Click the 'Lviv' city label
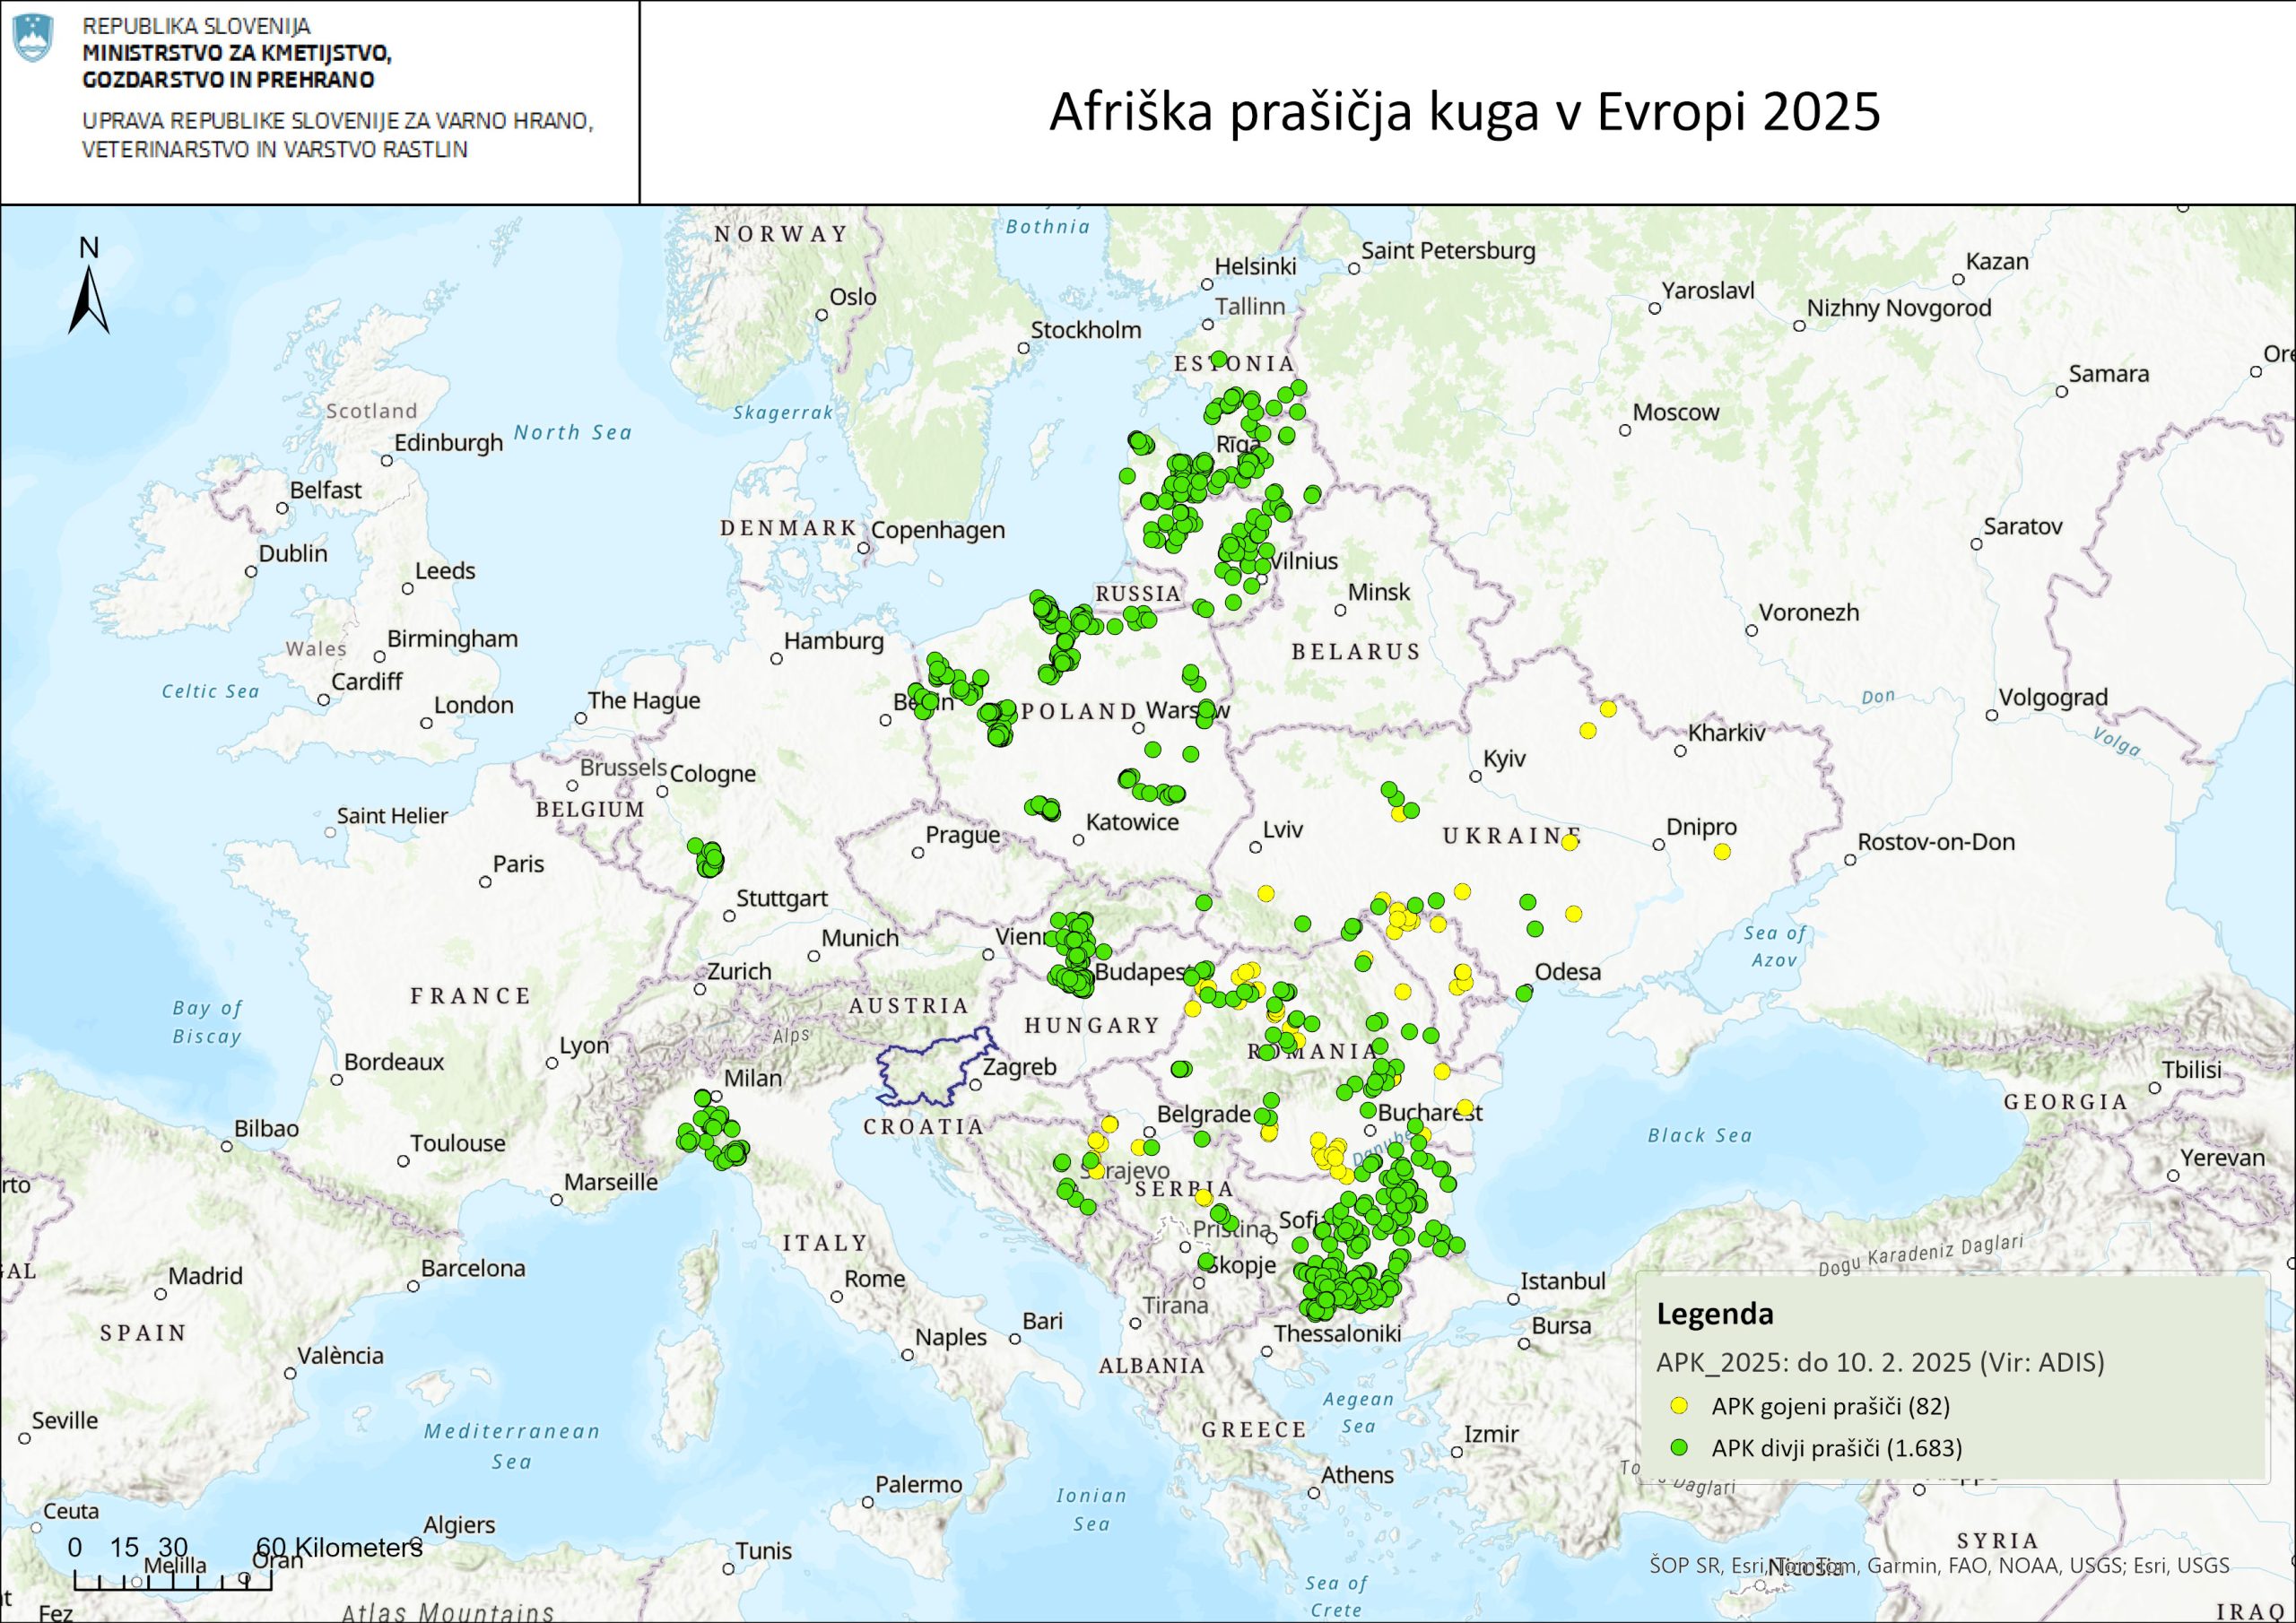 (1283, 829)
